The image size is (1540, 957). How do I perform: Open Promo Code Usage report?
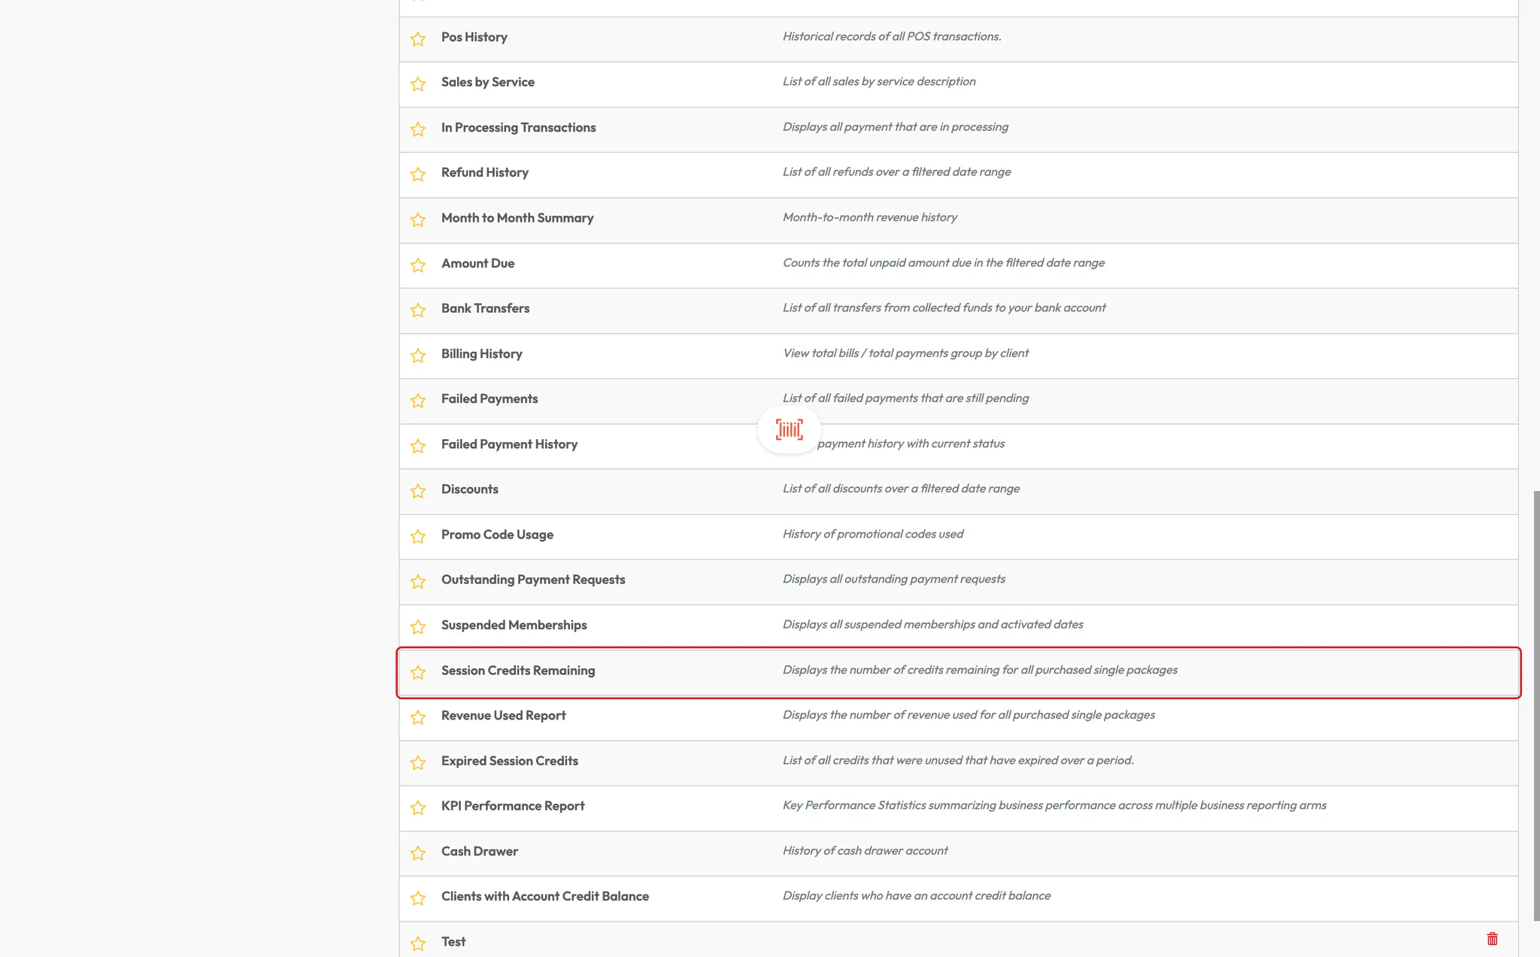pyautogui.click(x=497, y=535)
